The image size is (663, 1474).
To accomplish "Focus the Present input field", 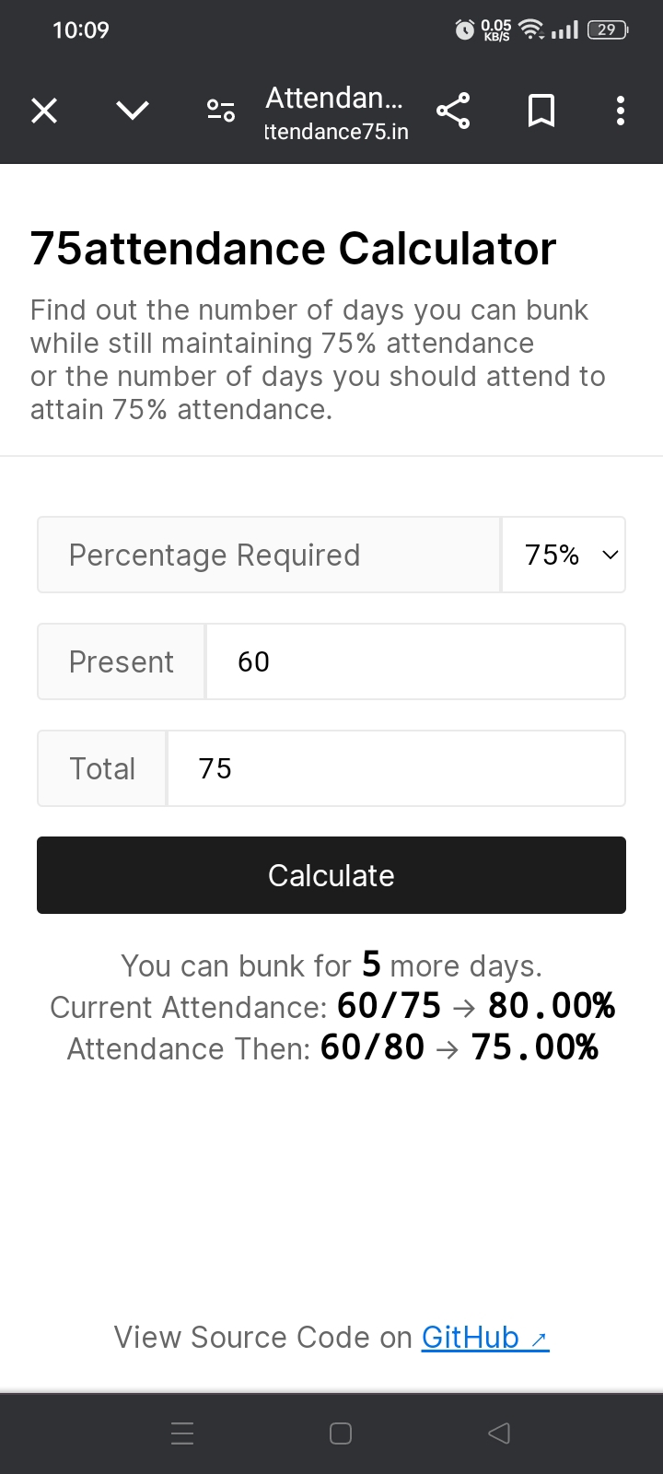I will pyautogui.click(x=414, y=661).
